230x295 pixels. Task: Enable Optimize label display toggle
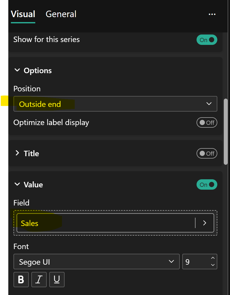click(x=207, y=122)
